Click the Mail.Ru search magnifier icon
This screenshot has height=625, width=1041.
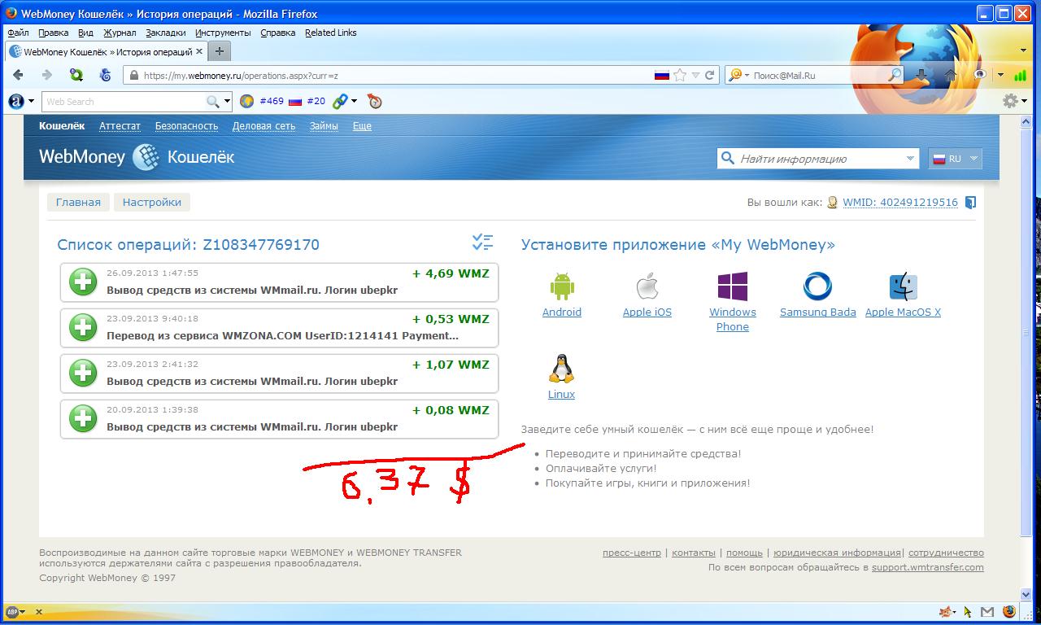pyautogui.click(x=895, y=75)
